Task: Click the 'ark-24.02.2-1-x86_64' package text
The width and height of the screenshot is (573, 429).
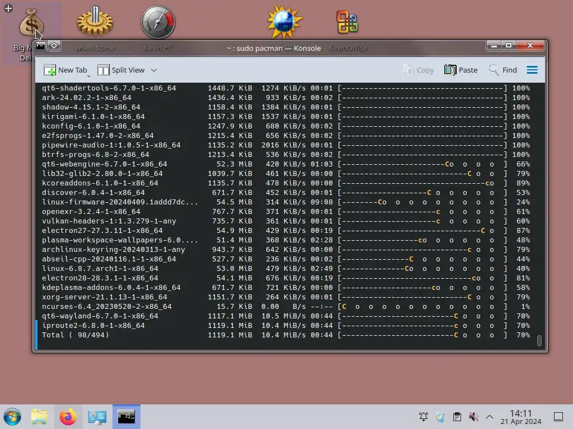Action: pos(87,97)
